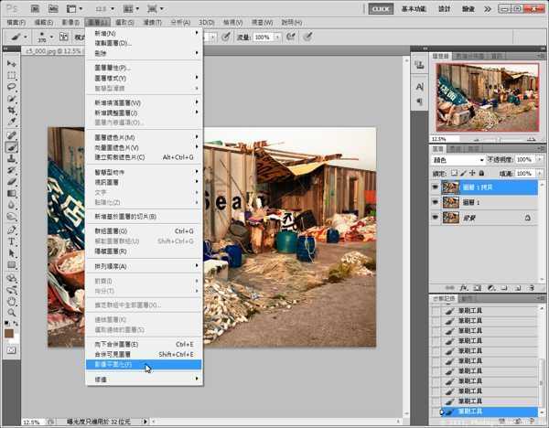Open the layer blend mode dropdown (顏色)
This screenshot has width=549, height=428.
[457, 160]
